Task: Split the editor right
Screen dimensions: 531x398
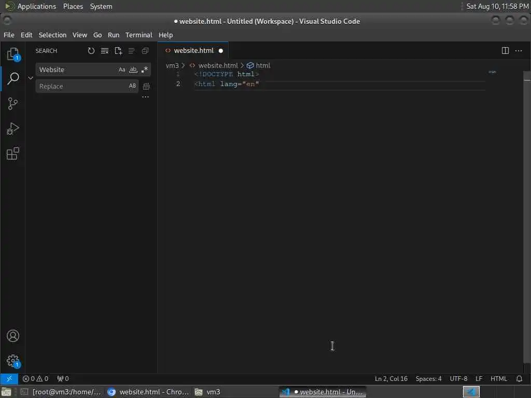Action: tap(505, 51)
